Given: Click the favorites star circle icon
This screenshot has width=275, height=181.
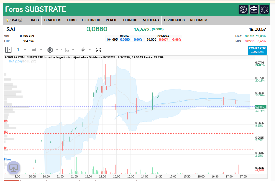Looking at the screenshot, I should 243,9.
